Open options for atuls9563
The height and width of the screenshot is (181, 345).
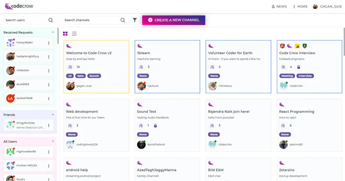click(x=49, y=85)
